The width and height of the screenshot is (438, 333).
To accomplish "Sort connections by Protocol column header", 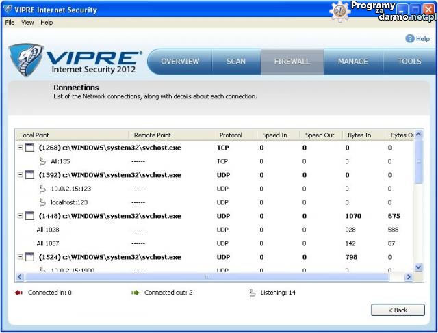I will tap(231, 135).
